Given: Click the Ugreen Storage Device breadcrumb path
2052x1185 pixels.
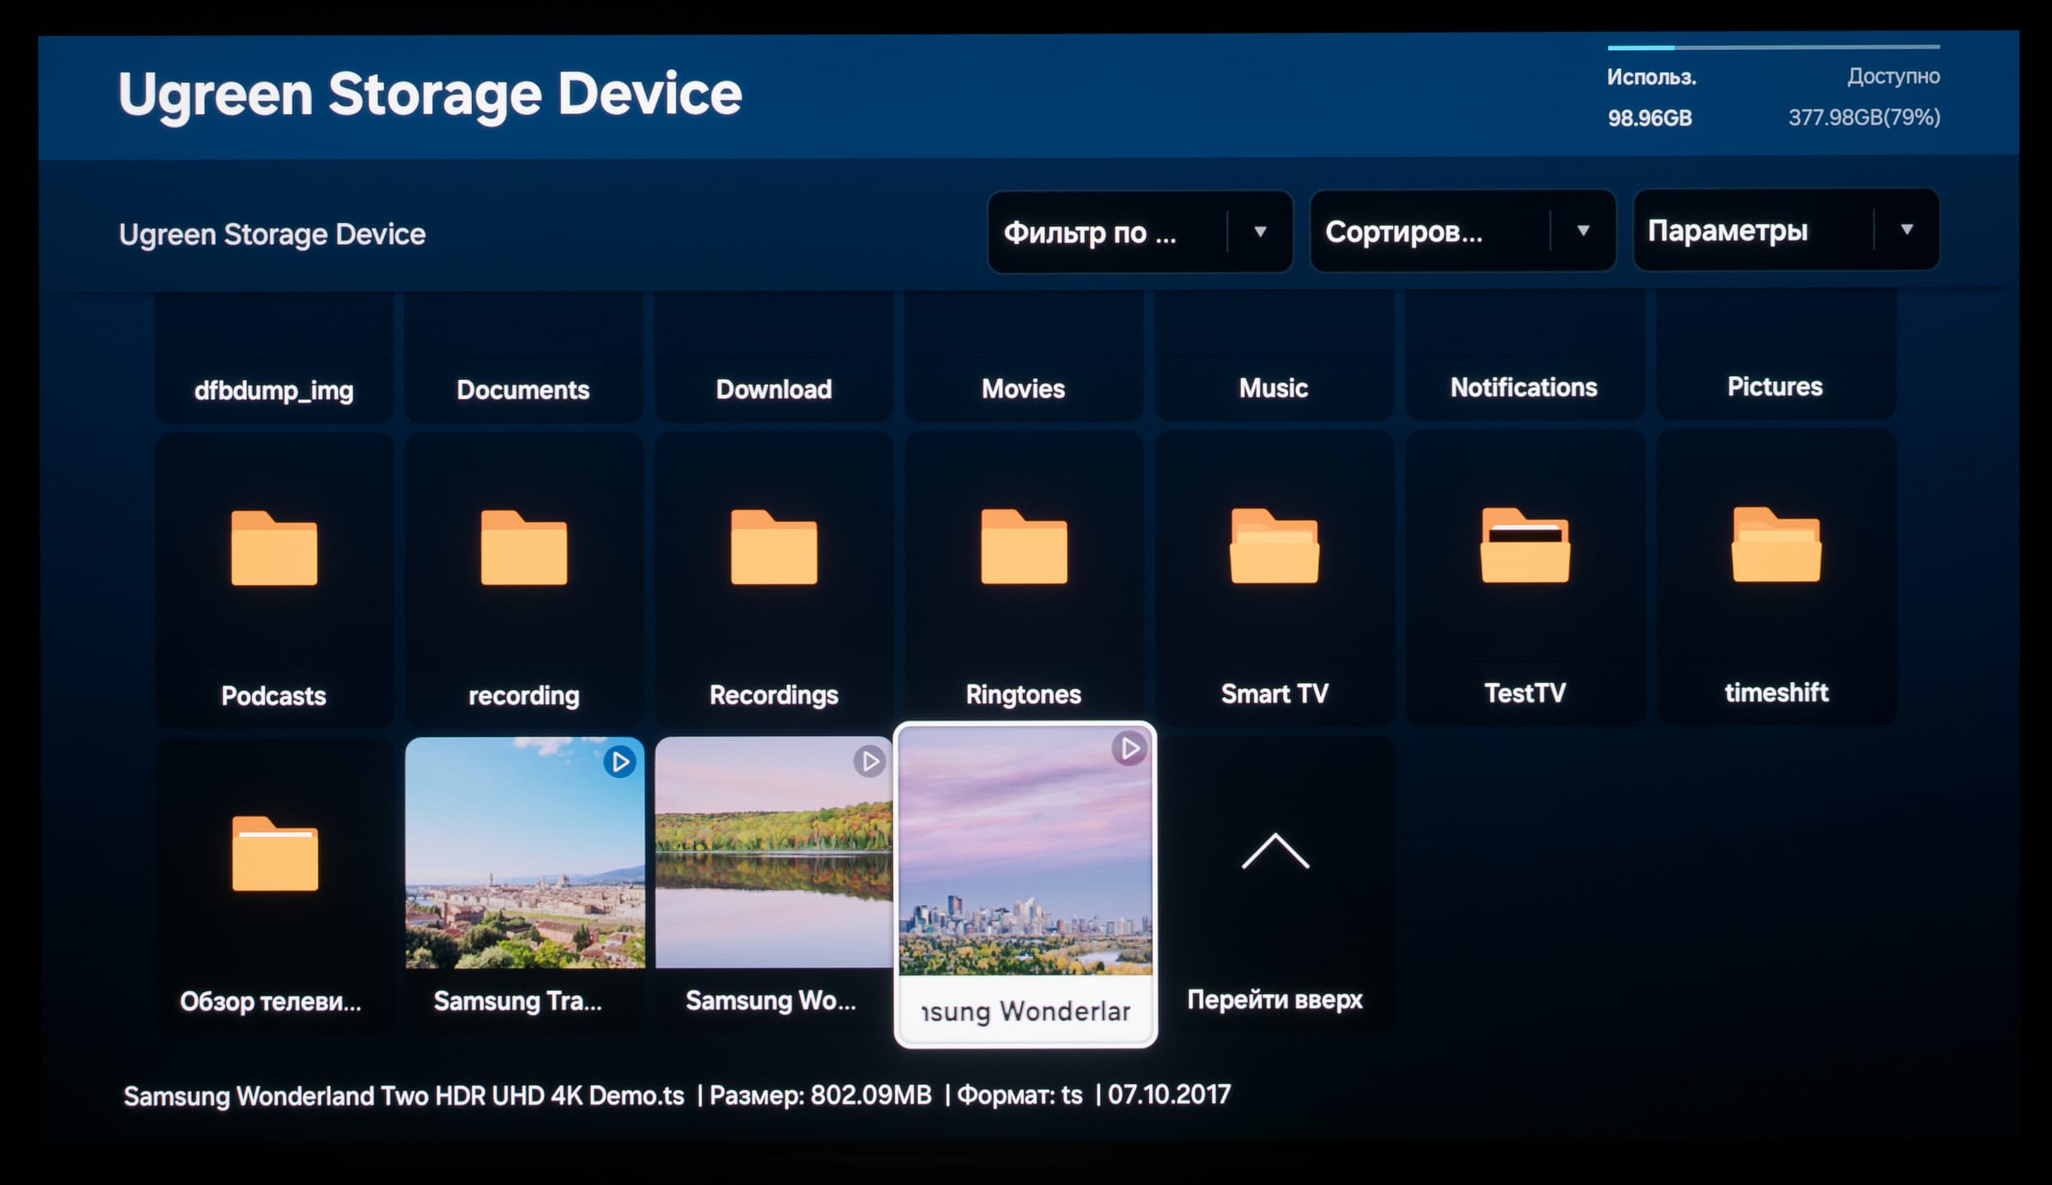Looking at the screenshot, I should click(x=272, y=235).
